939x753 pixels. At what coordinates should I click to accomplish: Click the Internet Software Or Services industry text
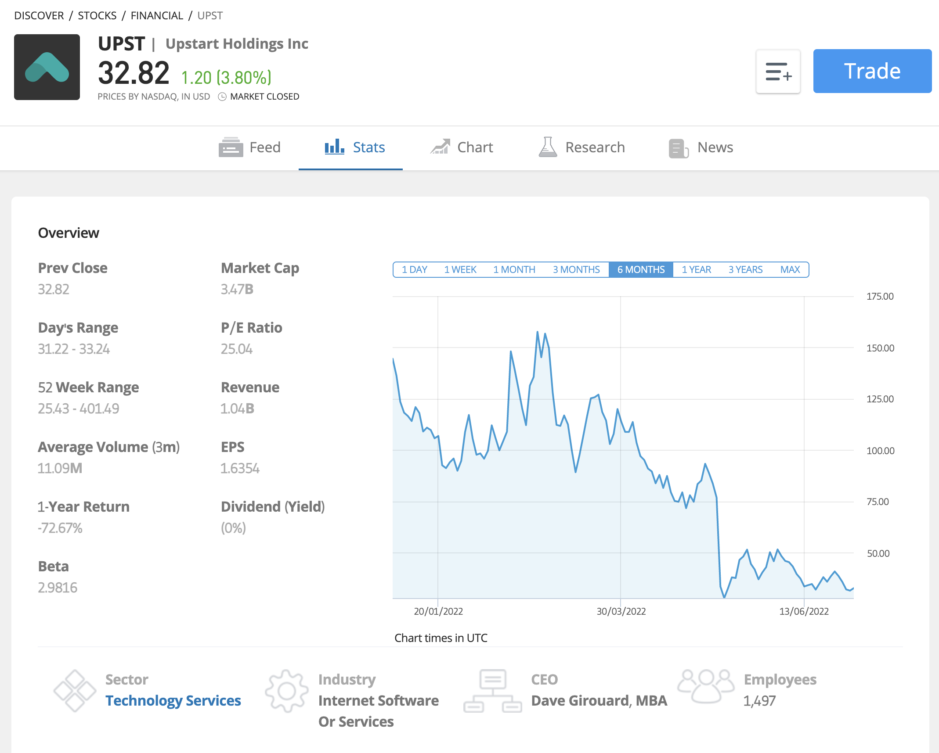378,711
